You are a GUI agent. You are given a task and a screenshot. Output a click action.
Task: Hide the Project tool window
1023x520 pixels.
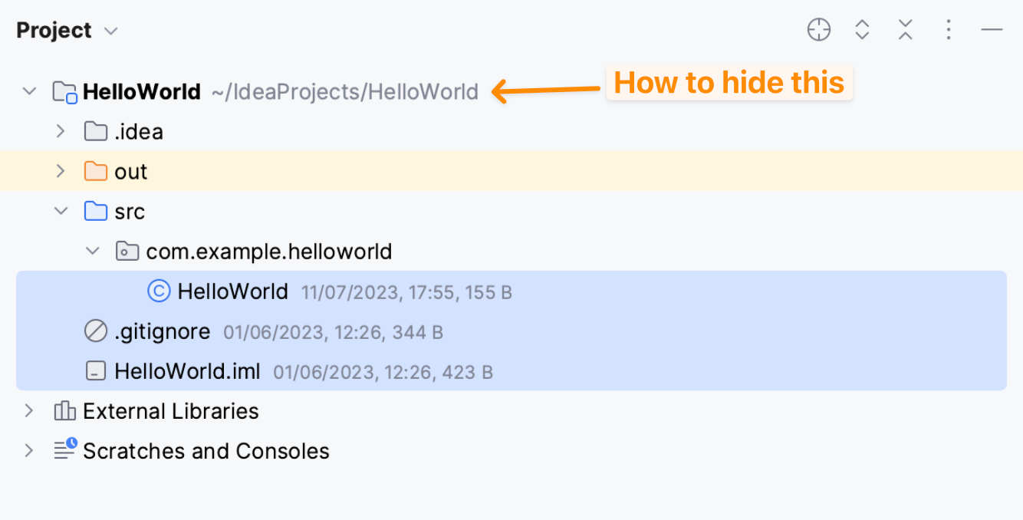[992, 31]
